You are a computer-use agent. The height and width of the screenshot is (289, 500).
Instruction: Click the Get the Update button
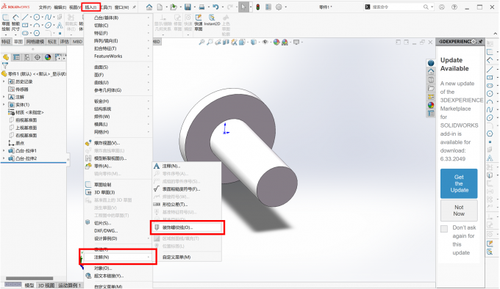(459, 183)
